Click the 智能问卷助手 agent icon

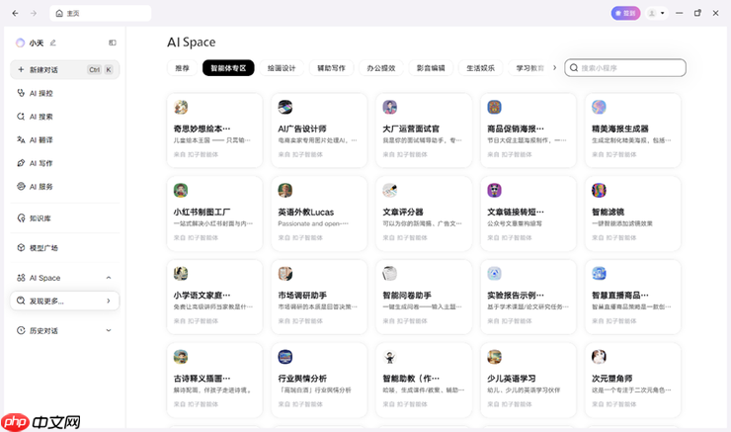pyautogui.click(x=390, y=274)
